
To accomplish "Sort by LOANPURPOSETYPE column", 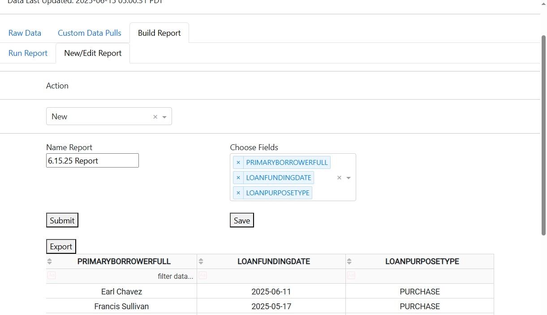I will pos(349,261).
